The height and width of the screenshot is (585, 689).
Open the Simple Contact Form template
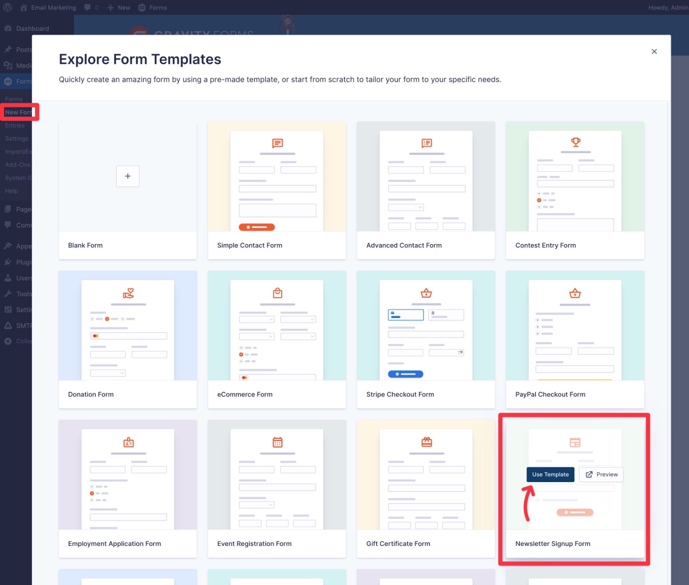click(277, 190)
